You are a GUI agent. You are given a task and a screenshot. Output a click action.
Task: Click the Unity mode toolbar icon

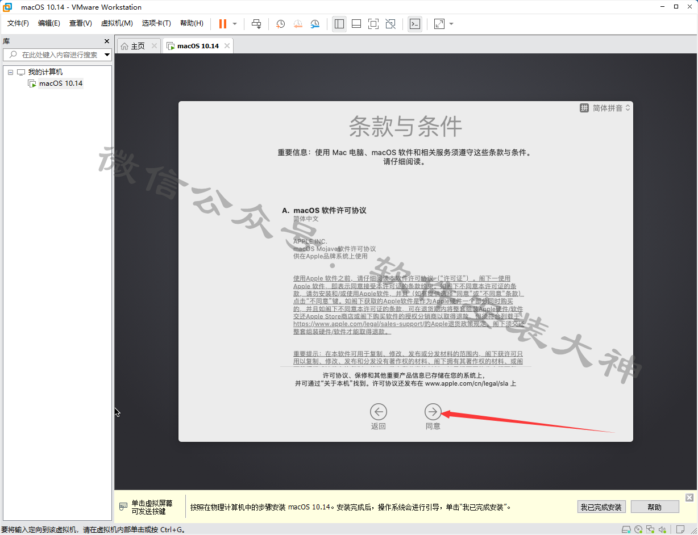(390, 24)
